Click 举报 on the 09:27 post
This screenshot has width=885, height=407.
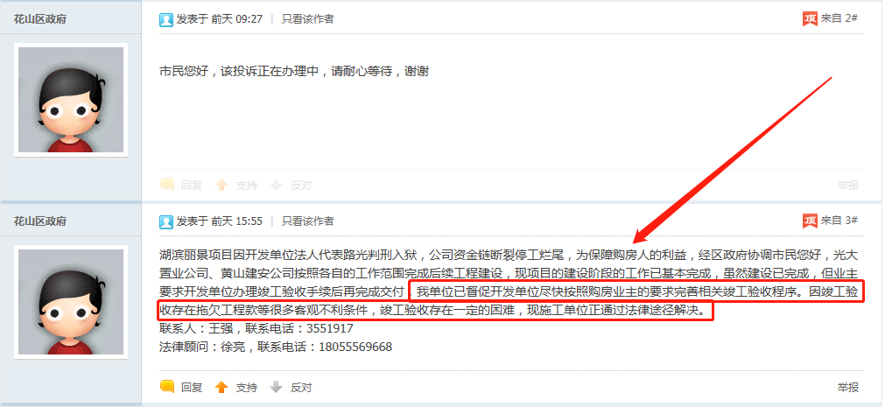847,186
